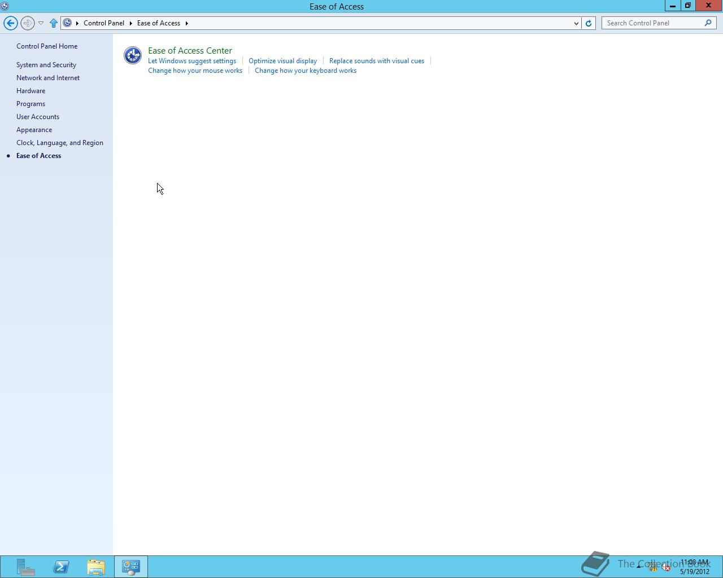This screenshot has width=723, height=578.
Task: Open the Appearance category
Action: [x=34, y=130]
